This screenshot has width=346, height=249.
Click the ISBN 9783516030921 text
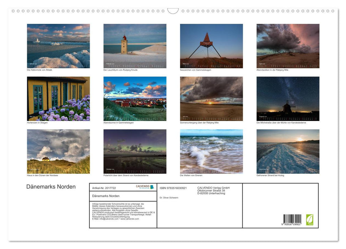[x=173, y=188]
